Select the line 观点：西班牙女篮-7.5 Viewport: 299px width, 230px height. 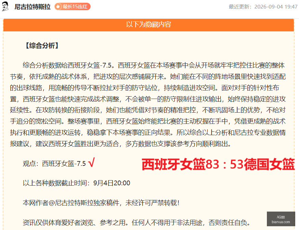click(54, 163)
